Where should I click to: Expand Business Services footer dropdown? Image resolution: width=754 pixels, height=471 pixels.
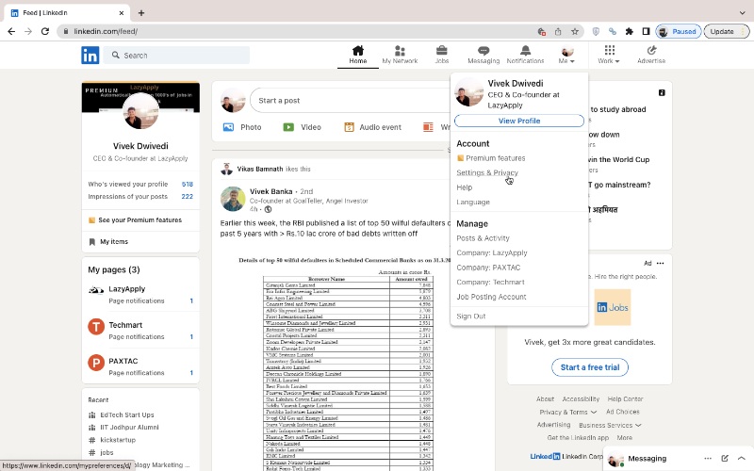[x=610, y=426]
